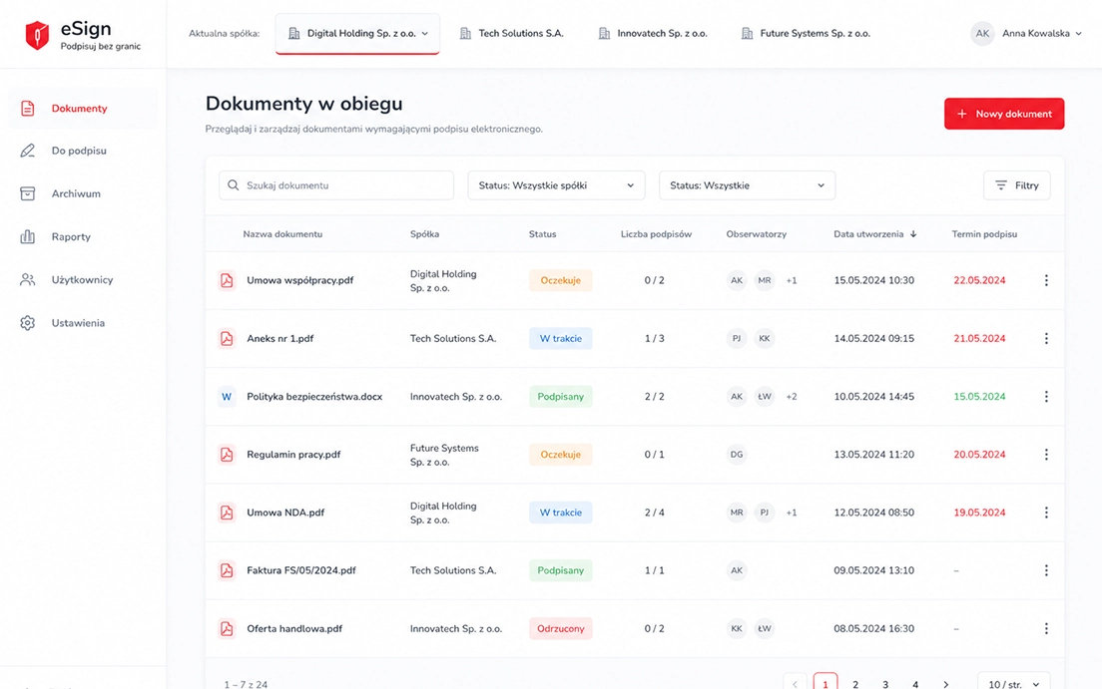Sort by Data utworzenia column arrow
This screenshot has width=1102, height=689.
pos(913,234)
